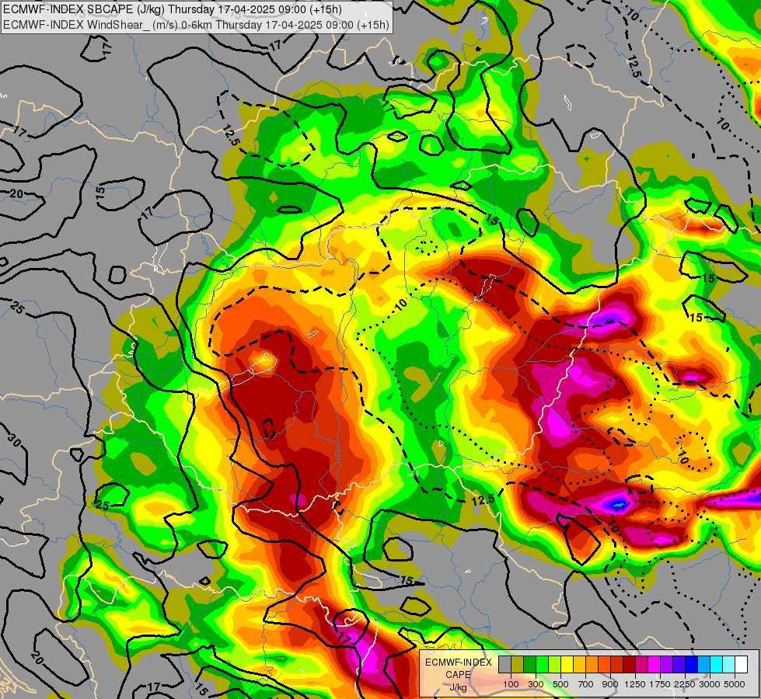
Task: Click the CAPE word in the legend
Action: 458,675
